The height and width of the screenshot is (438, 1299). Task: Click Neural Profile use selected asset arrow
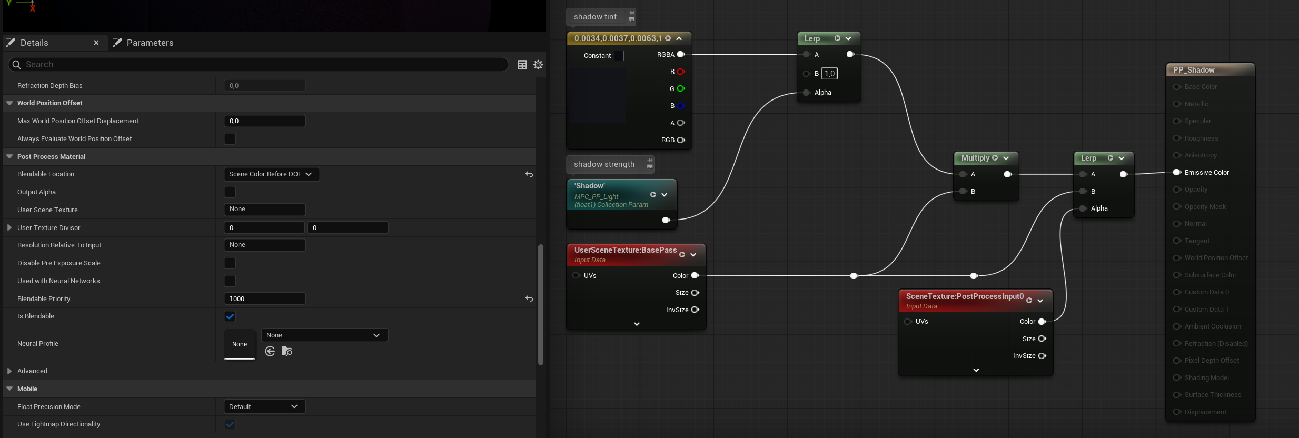tap(270, 351)
